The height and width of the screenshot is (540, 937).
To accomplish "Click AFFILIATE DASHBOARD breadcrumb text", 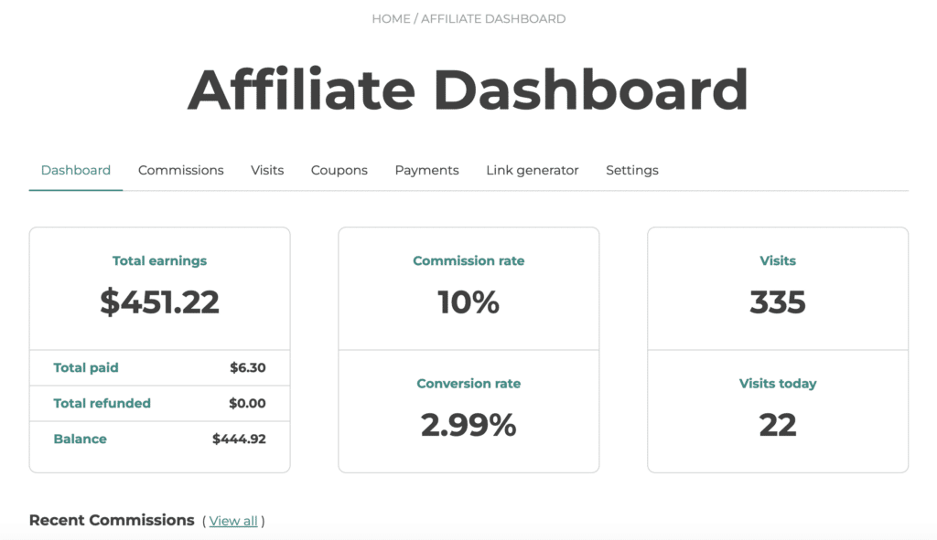I will [x=493, y=19].
